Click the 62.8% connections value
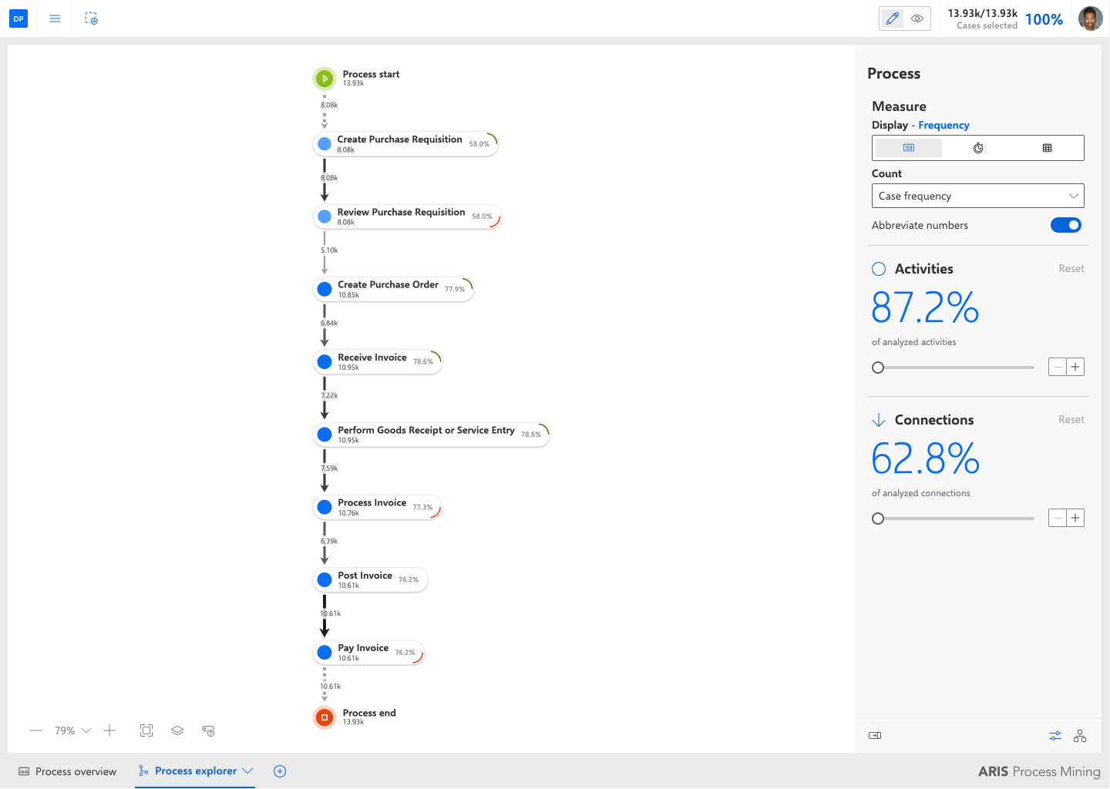The image size is (1110, 789). pos(925,458)
